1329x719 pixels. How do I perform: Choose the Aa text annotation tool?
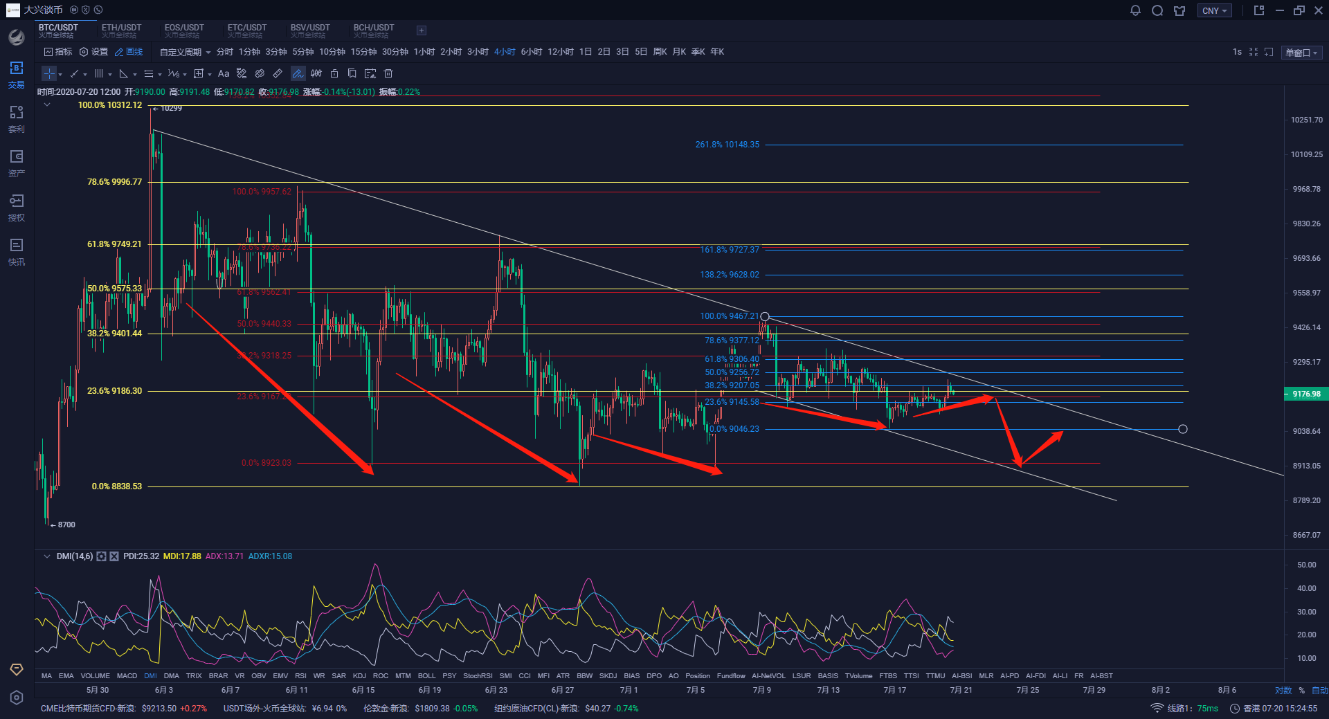[x=224, y=73]
